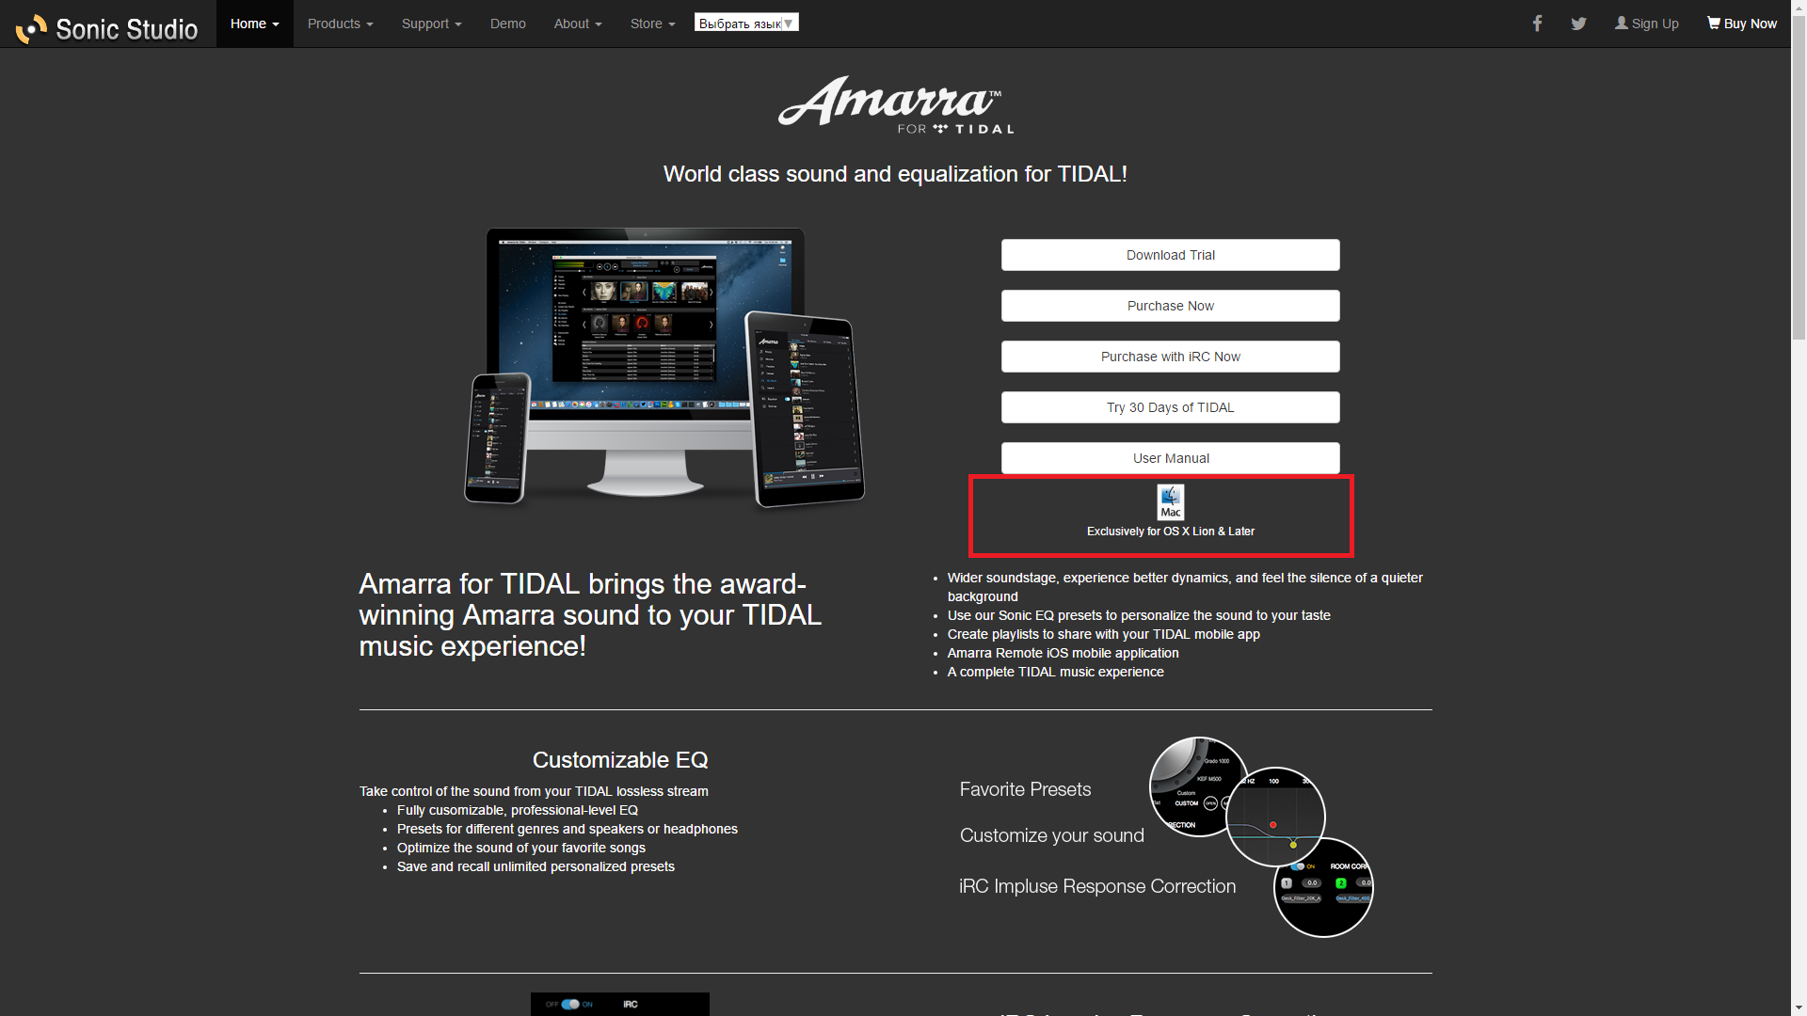
Task: Click 'Create playlists to share' bullet
Action: coord(1103,634)
